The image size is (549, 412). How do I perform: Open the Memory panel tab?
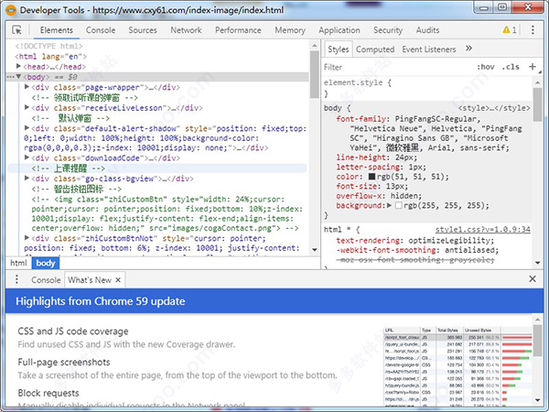[x=290, y=30]
